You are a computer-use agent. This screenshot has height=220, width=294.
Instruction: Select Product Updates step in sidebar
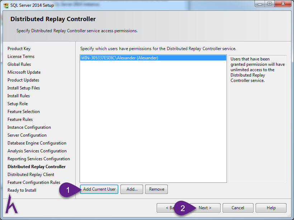point(23,80)
